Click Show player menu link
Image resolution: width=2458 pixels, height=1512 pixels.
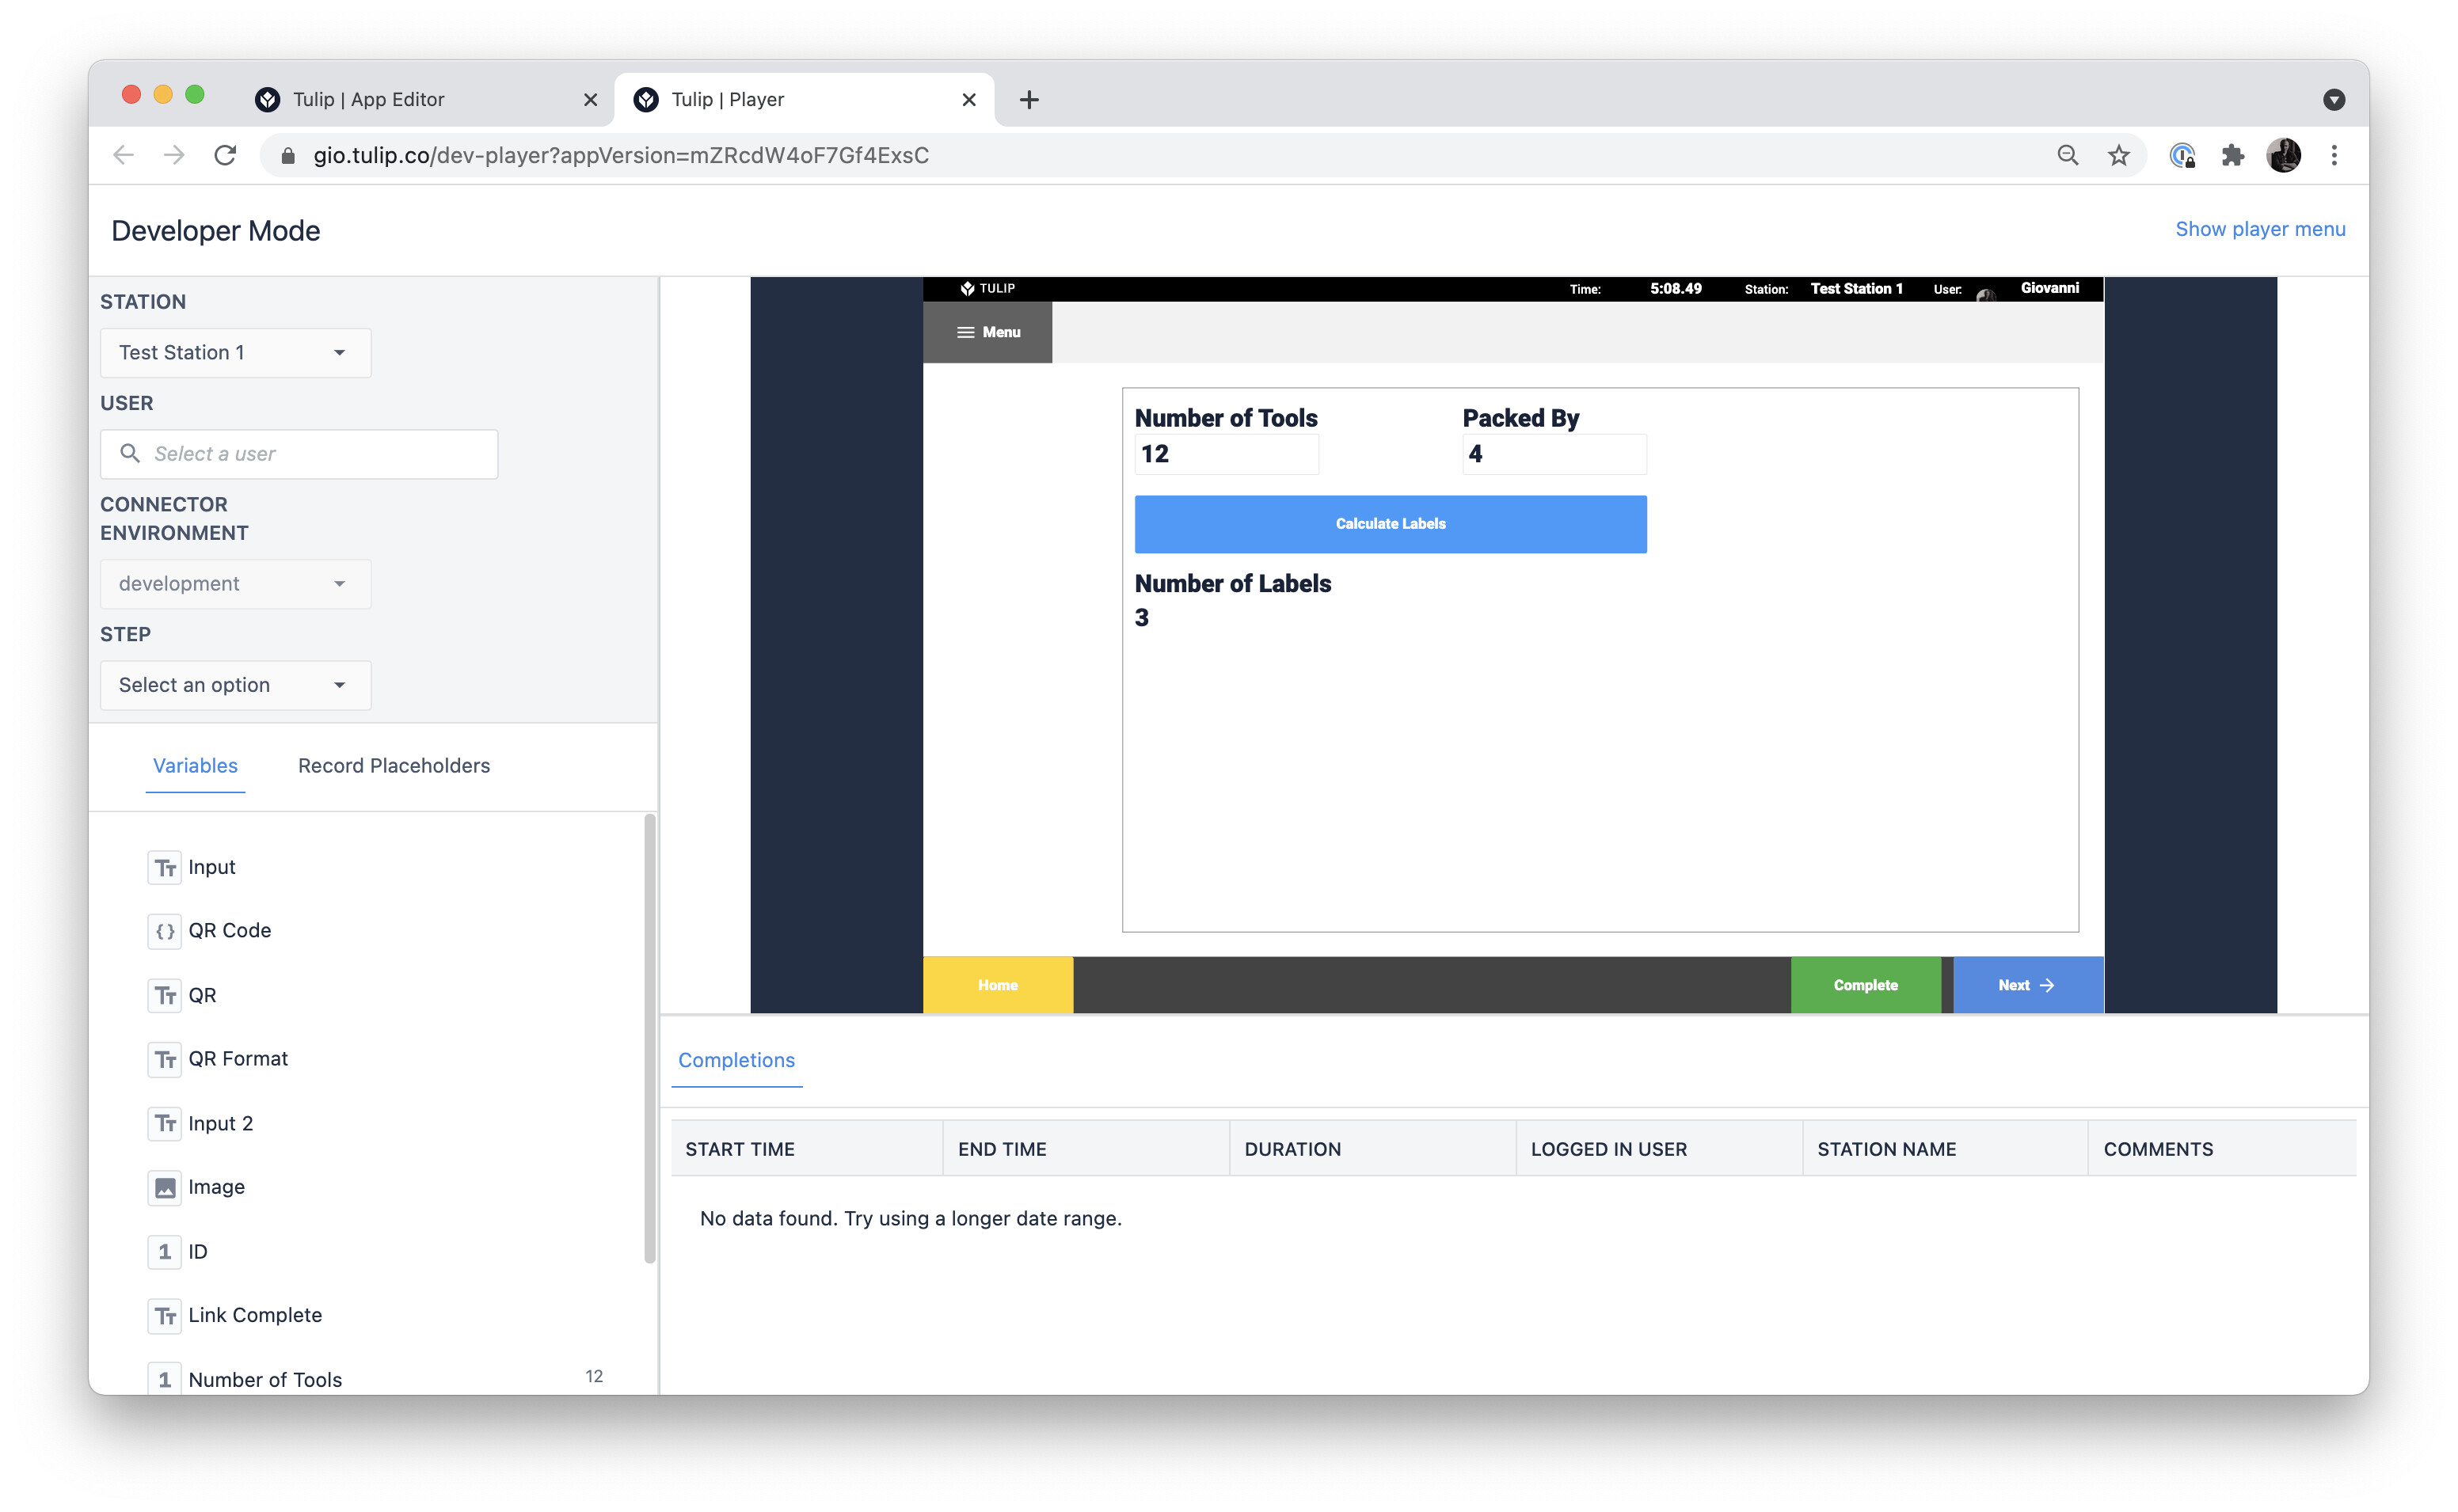[2259, 229]
